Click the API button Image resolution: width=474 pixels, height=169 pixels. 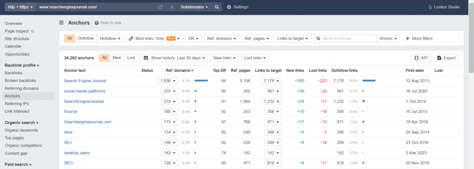point(421,58)
